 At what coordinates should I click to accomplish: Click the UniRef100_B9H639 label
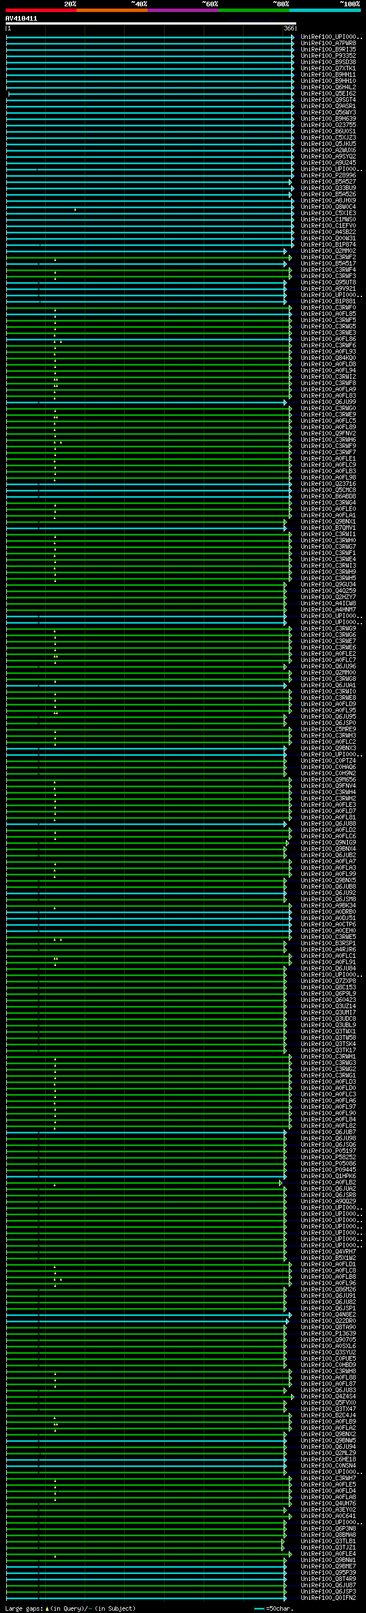click(328, 118)
